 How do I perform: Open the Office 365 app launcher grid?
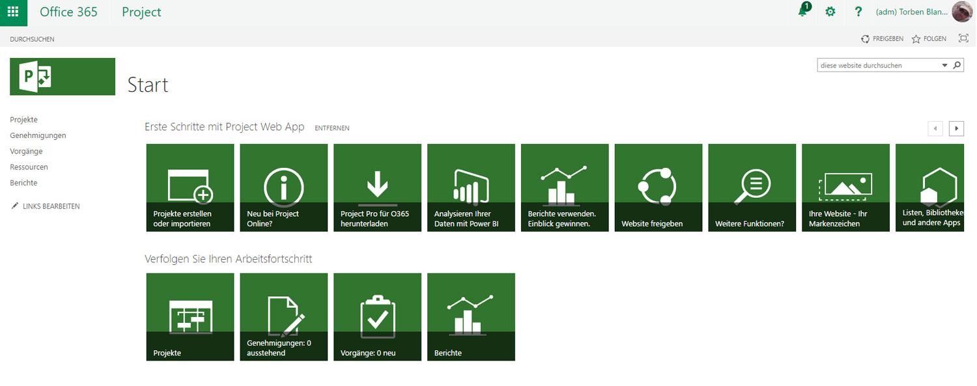pos(13,12)
